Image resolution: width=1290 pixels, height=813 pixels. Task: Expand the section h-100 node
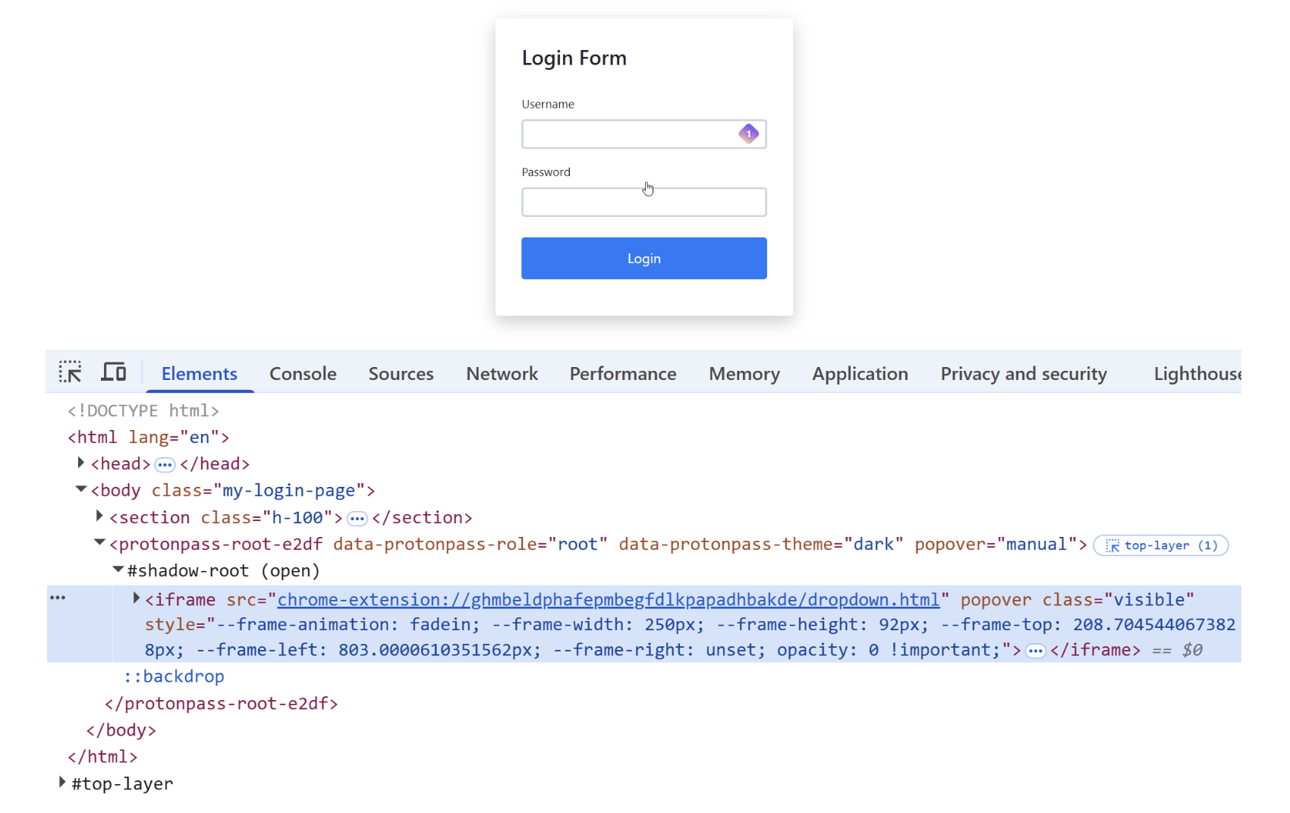coord(99,516)
